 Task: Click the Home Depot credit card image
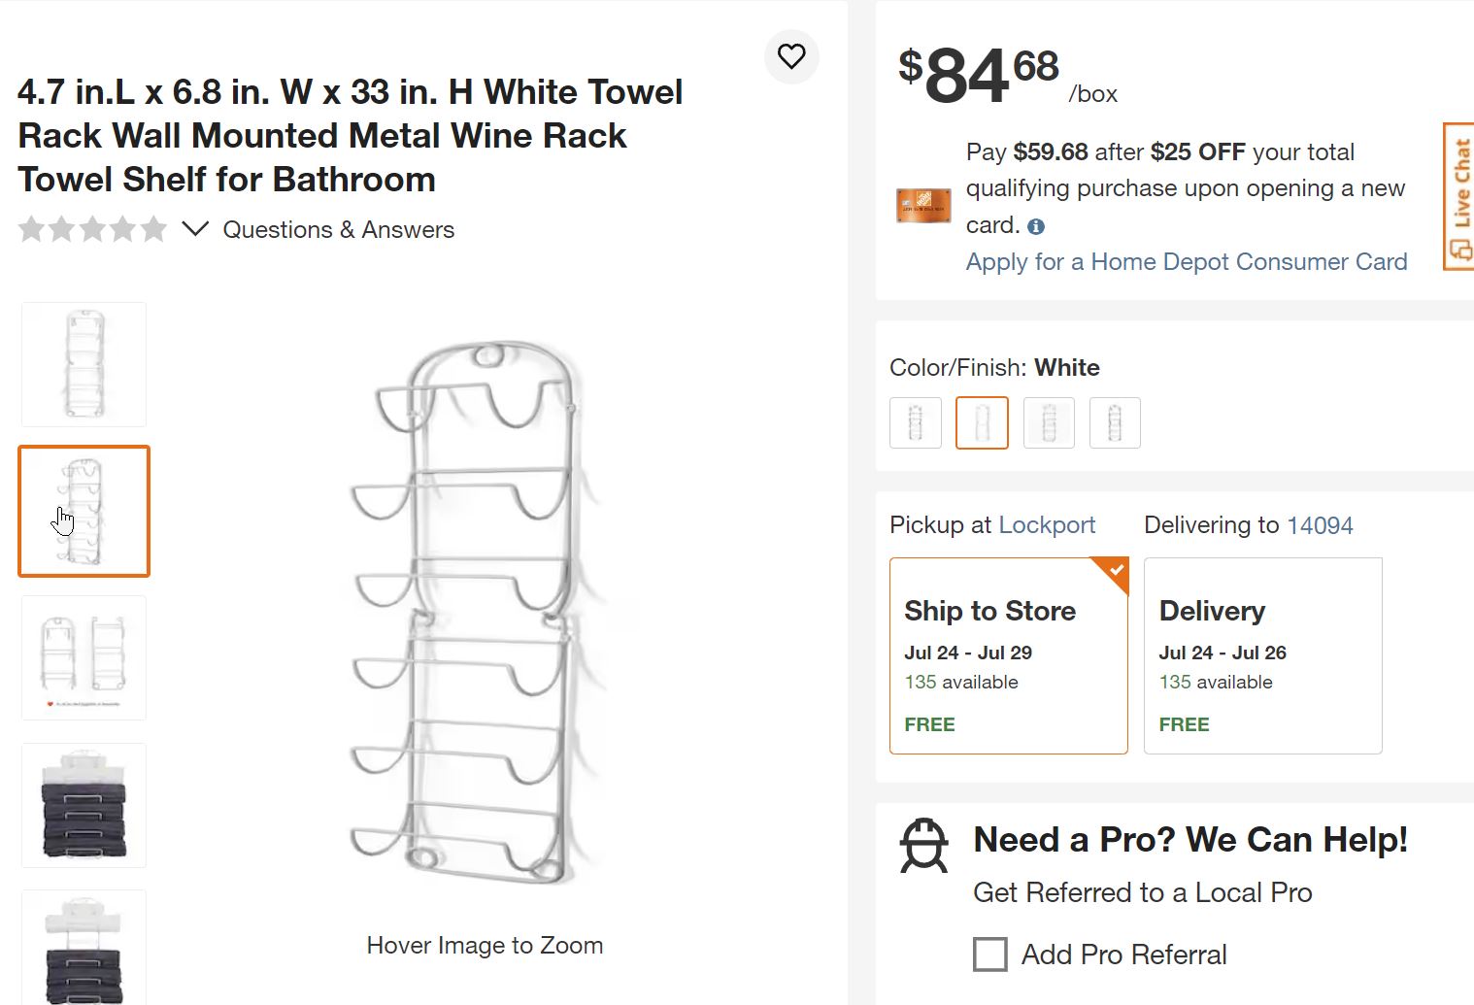[922, 205]
